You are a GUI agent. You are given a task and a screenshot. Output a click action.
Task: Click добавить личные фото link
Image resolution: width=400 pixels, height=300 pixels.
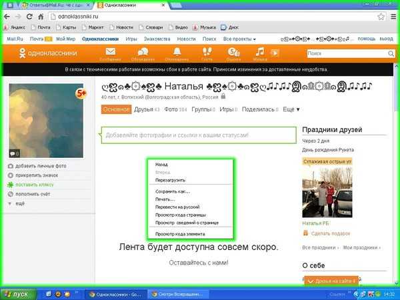(x=41, y=166)
